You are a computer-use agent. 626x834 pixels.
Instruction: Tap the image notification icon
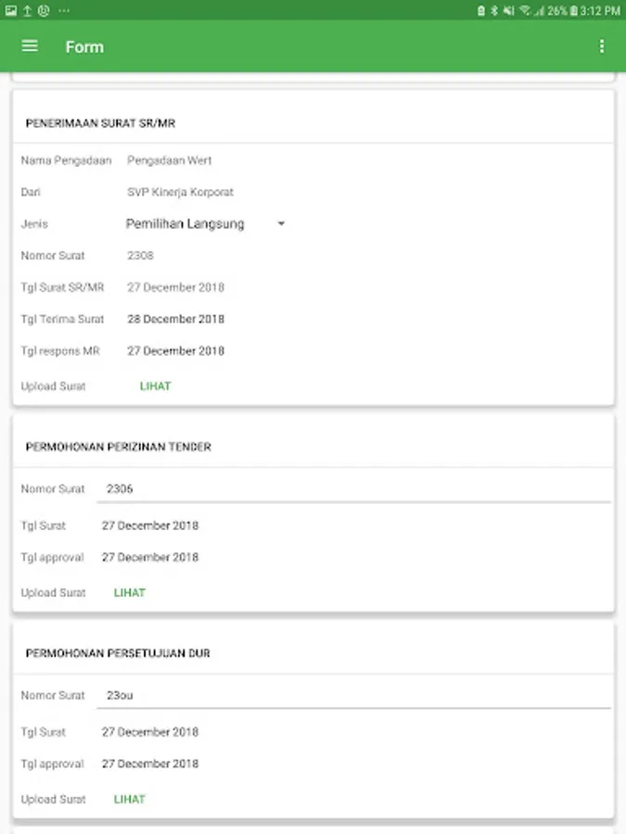pyautogui.click(x=11, y=10)
